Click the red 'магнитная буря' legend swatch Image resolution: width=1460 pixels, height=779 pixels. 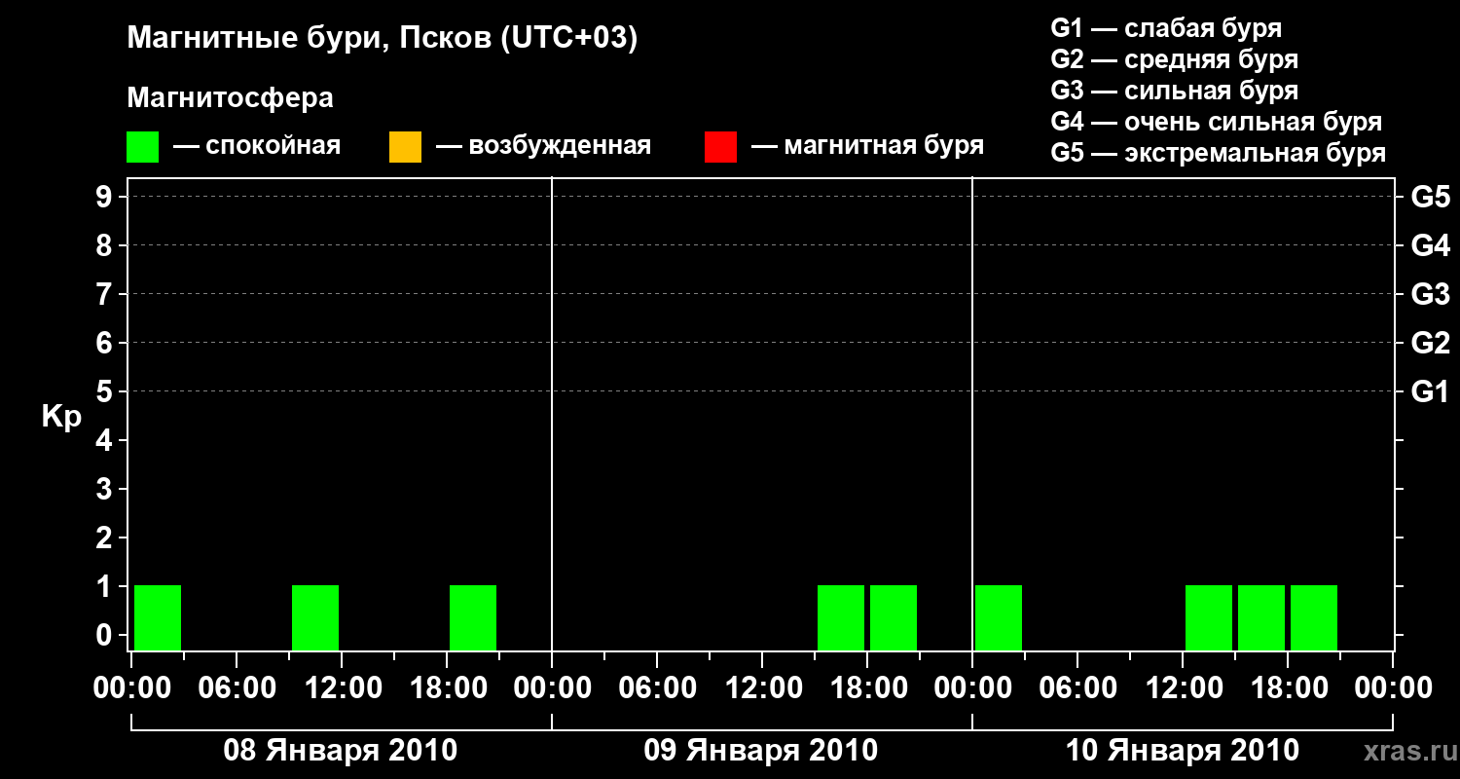(x=720, y=147)
